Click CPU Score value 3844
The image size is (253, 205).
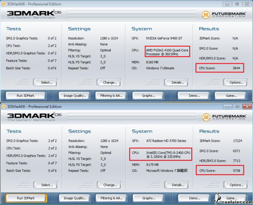[x=236, y=68]
